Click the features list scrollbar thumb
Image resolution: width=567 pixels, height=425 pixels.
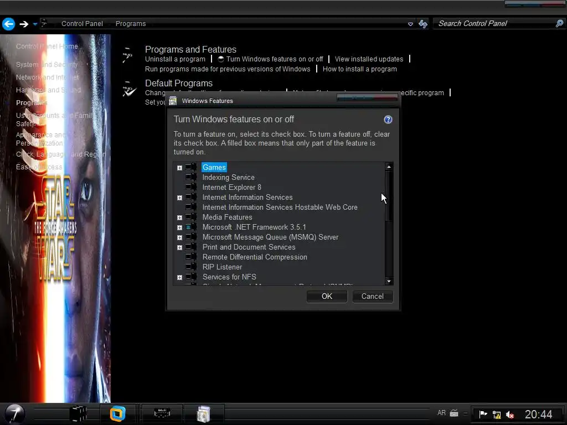(389, 195)
